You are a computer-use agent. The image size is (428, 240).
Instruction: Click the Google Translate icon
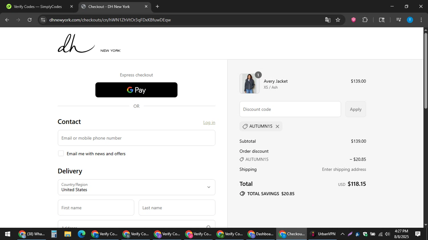point(328,20)
